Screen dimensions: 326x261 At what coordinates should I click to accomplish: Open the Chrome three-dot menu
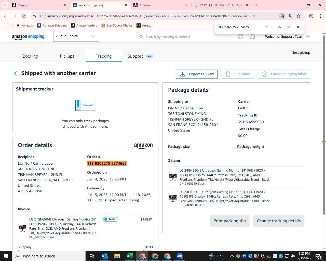pos(320,16)
